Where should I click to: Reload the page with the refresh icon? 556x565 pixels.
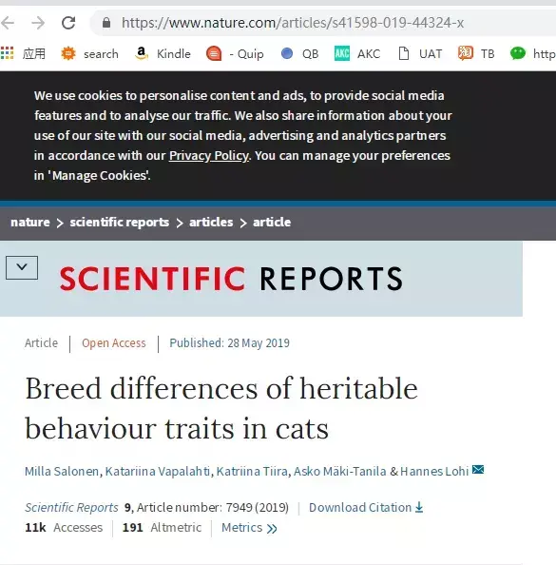click(68, 23)
